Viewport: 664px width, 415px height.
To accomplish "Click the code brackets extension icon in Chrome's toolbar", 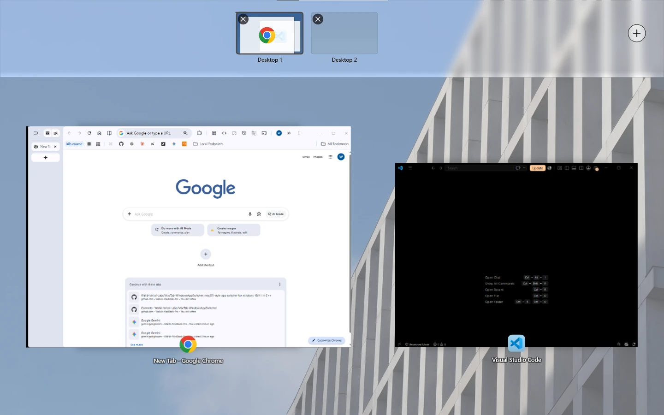I will pos(224,133).
